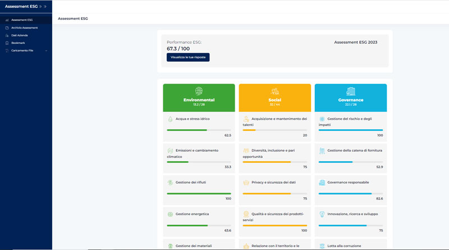The width and height of the screenshot is (449, 250).
Task: Click the Emissioni e cambiamento climatico progress bar
Action: [199, 162]
